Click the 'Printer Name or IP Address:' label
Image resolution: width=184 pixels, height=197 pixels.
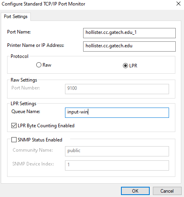click(35, 45)
